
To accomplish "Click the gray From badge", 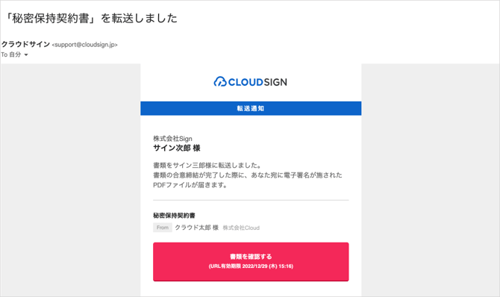I will 162,228.
